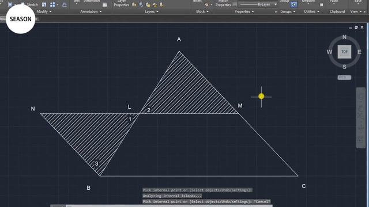The image size is (369, 207).
Task: Click the fifth layer tool icon in Layers panel
Action: point(161,5)
